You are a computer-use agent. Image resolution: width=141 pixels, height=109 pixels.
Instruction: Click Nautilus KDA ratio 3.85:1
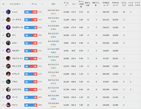pyautogui.click(x=53, y=21)
